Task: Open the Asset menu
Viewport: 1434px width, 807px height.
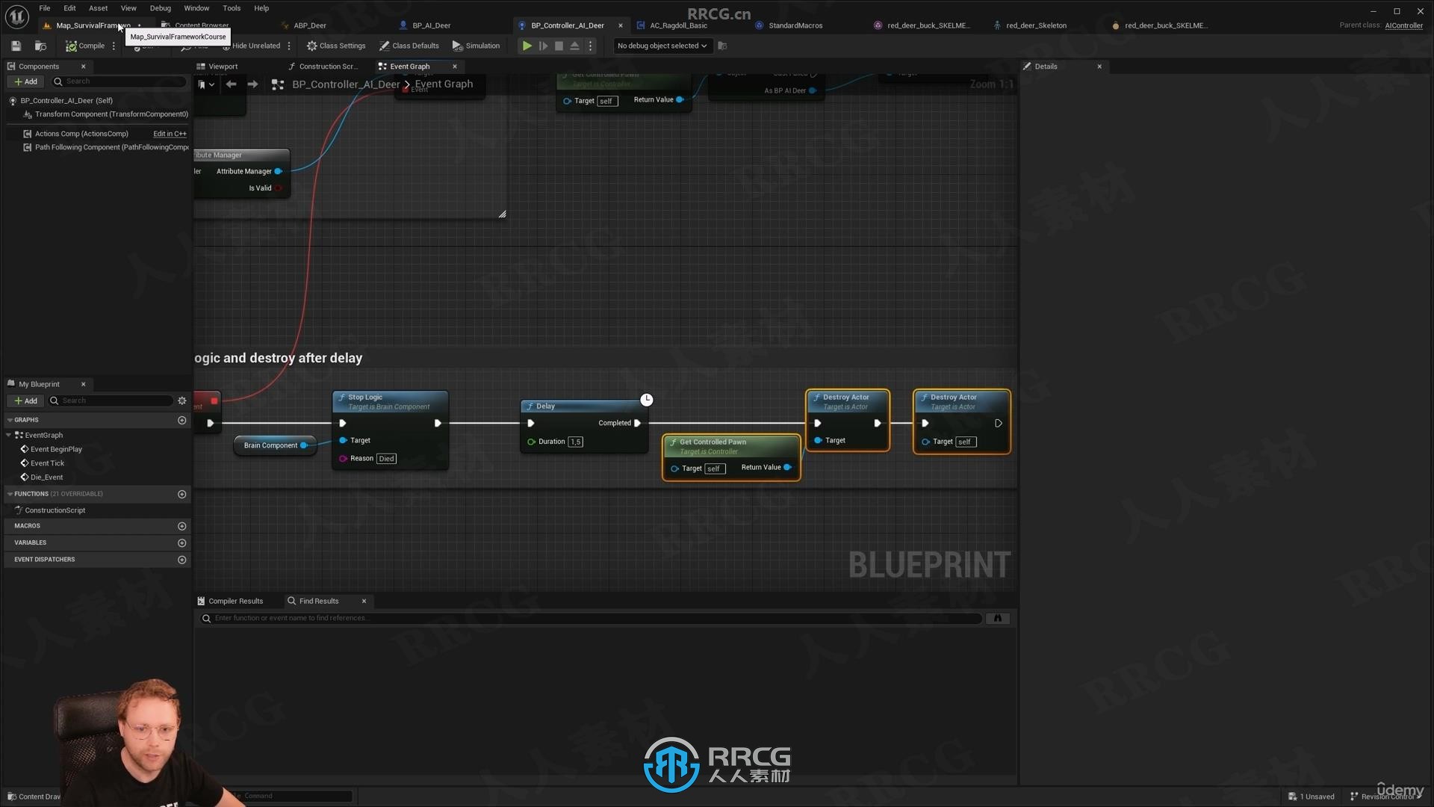Action: click(98, 8)
